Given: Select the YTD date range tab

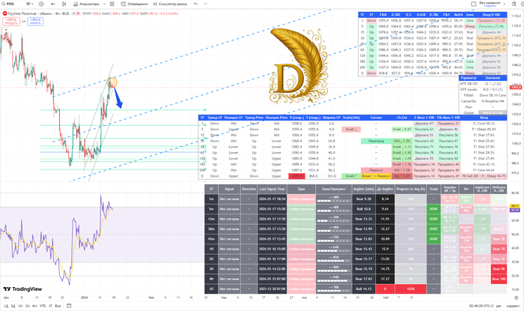Looking at the screenshot, I should point(43,307).
